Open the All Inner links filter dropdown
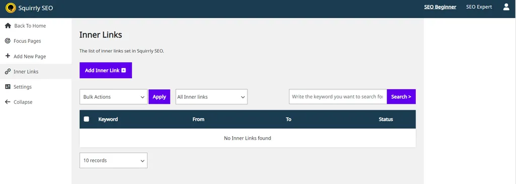The width and height of the screenshot is (516, 184). 212,97
